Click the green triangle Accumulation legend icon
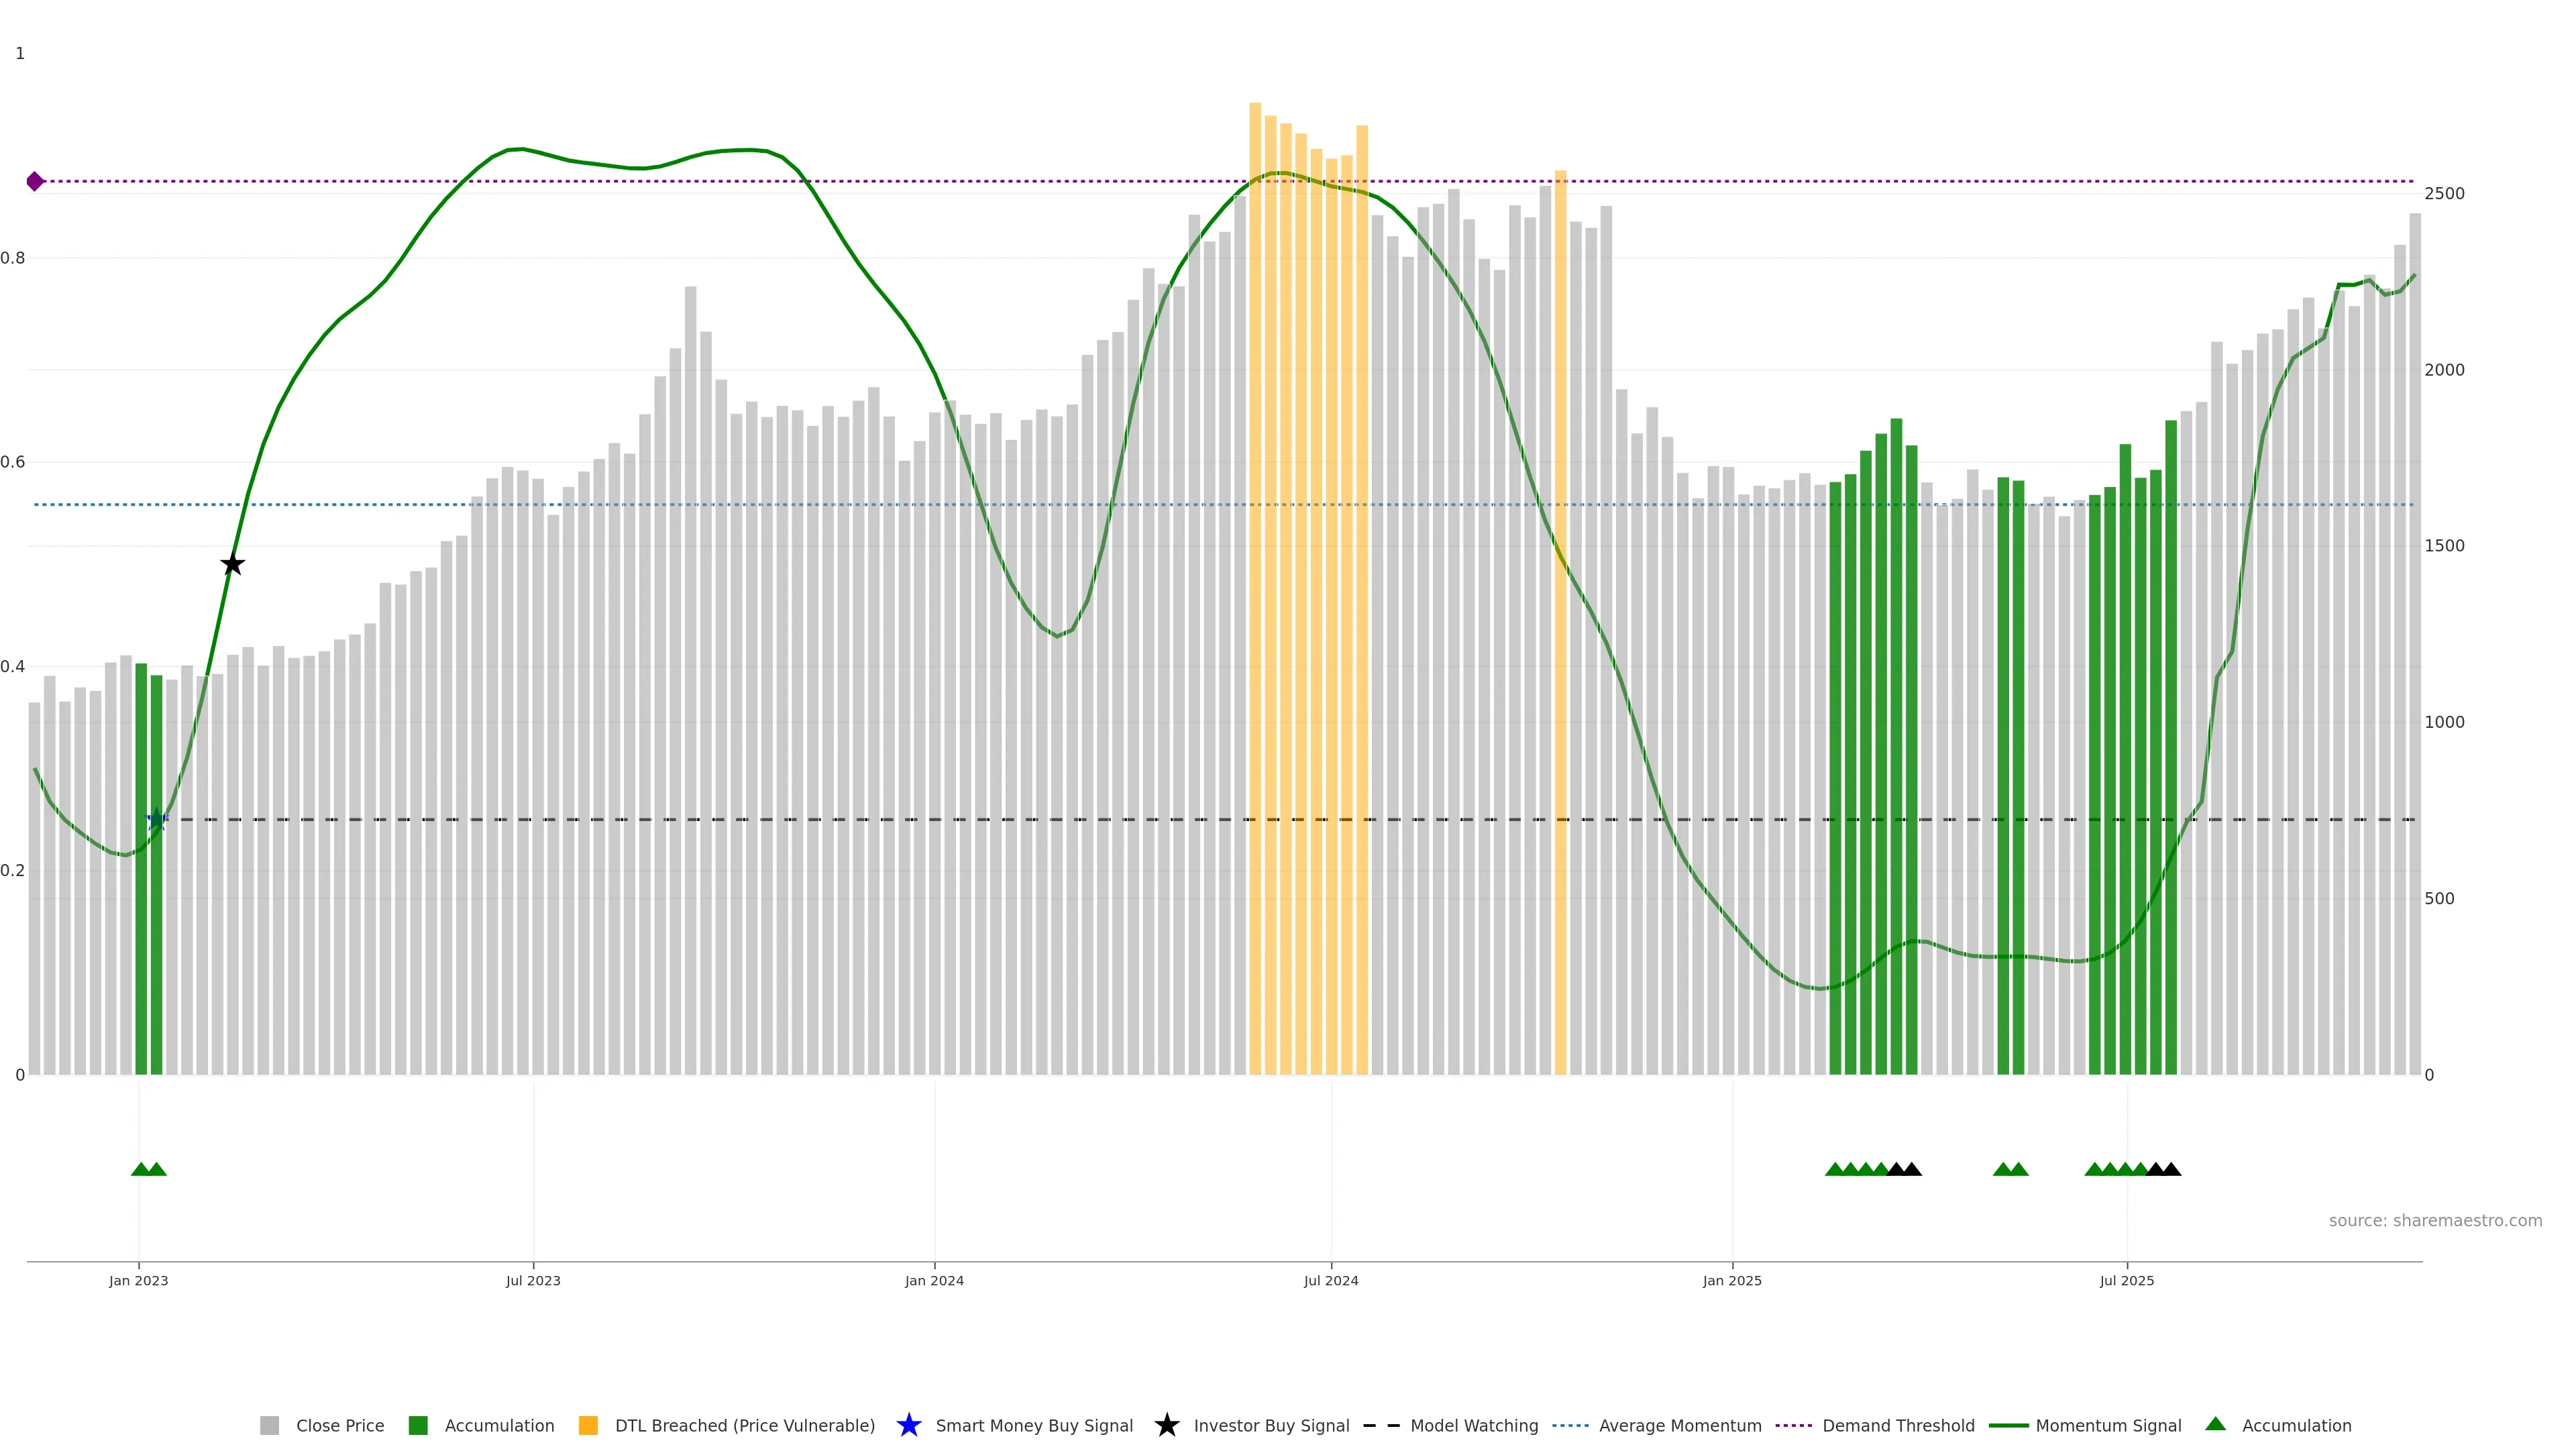 (x=2215, y=1424)
